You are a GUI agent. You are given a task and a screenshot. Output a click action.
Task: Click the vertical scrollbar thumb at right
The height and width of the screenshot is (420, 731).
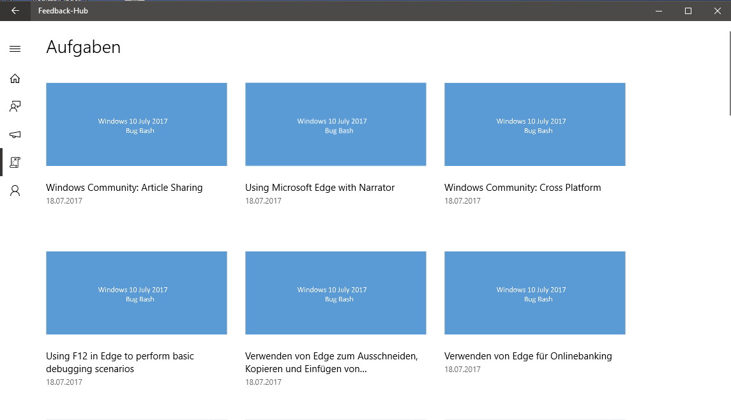[730, 73]
